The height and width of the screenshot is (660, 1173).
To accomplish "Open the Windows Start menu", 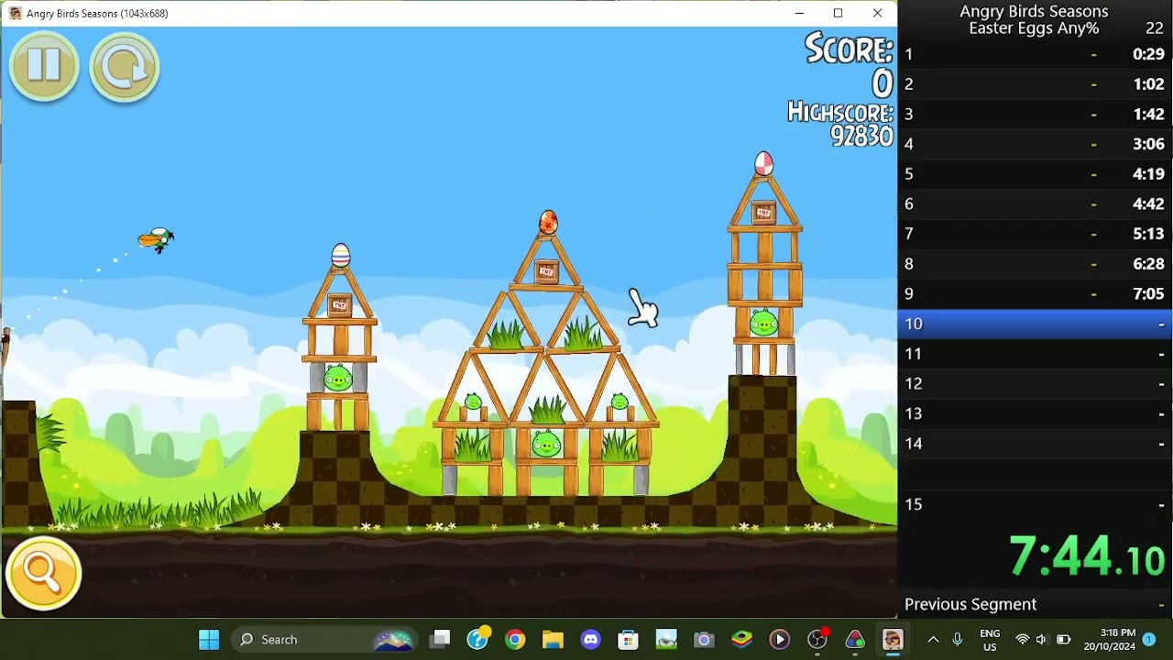I will [209, 640].
